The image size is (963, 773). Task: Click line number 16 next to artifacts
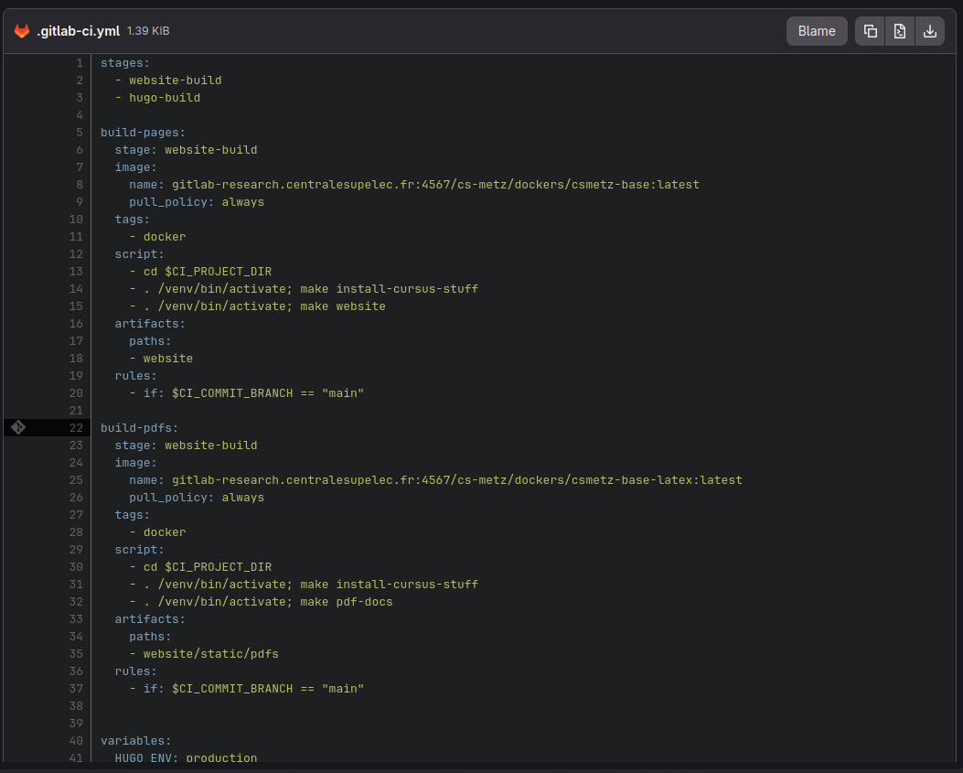click(x=76, y=323)
